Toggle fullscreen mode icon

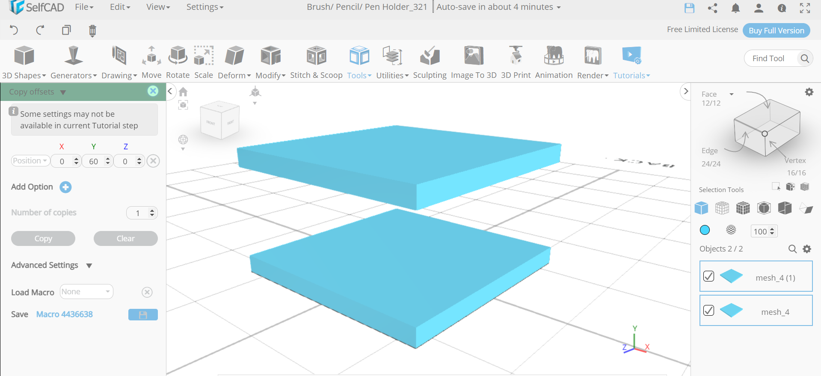pos(805,8)
